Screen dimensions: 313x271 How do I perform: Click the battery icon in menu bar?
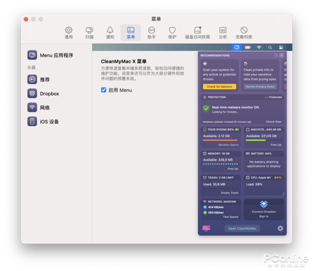pyautogui.click(x=248, y=47)
